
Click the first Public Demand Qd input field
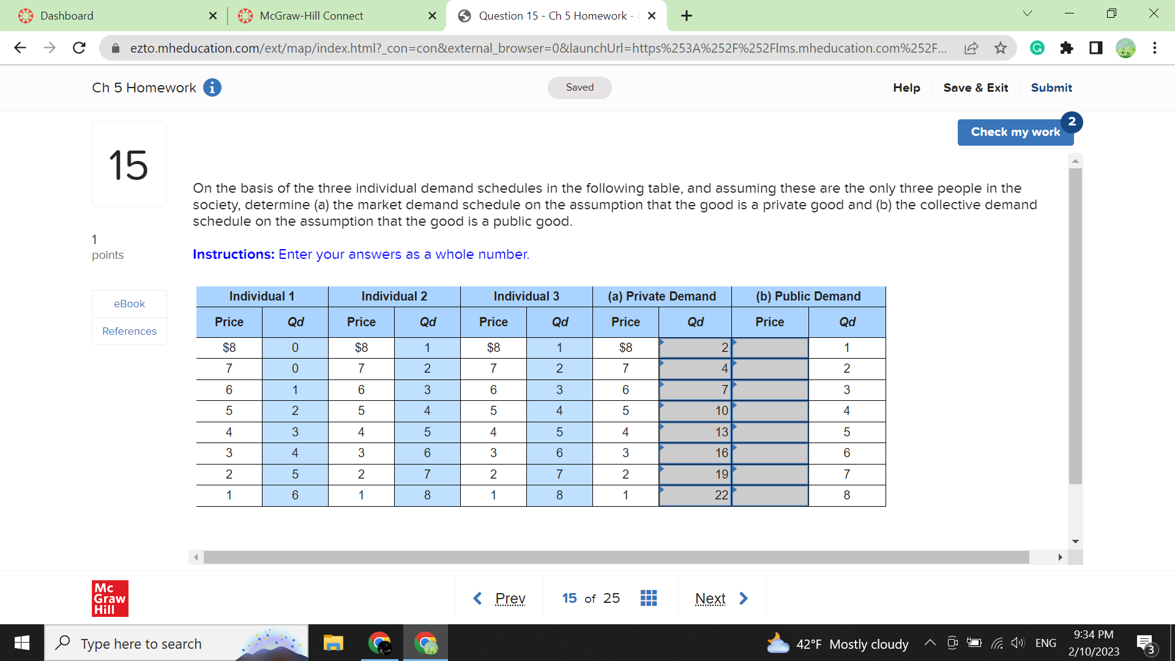click(770, 347)
